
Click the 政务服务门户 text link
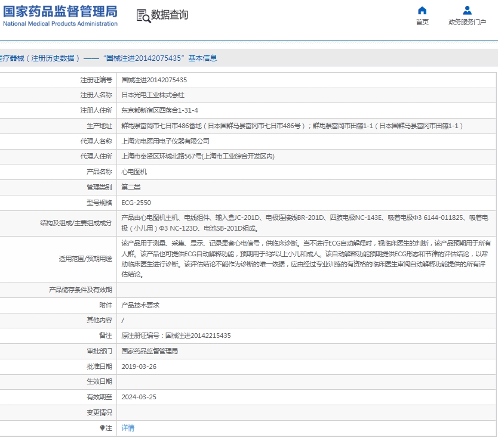(467, 22)
